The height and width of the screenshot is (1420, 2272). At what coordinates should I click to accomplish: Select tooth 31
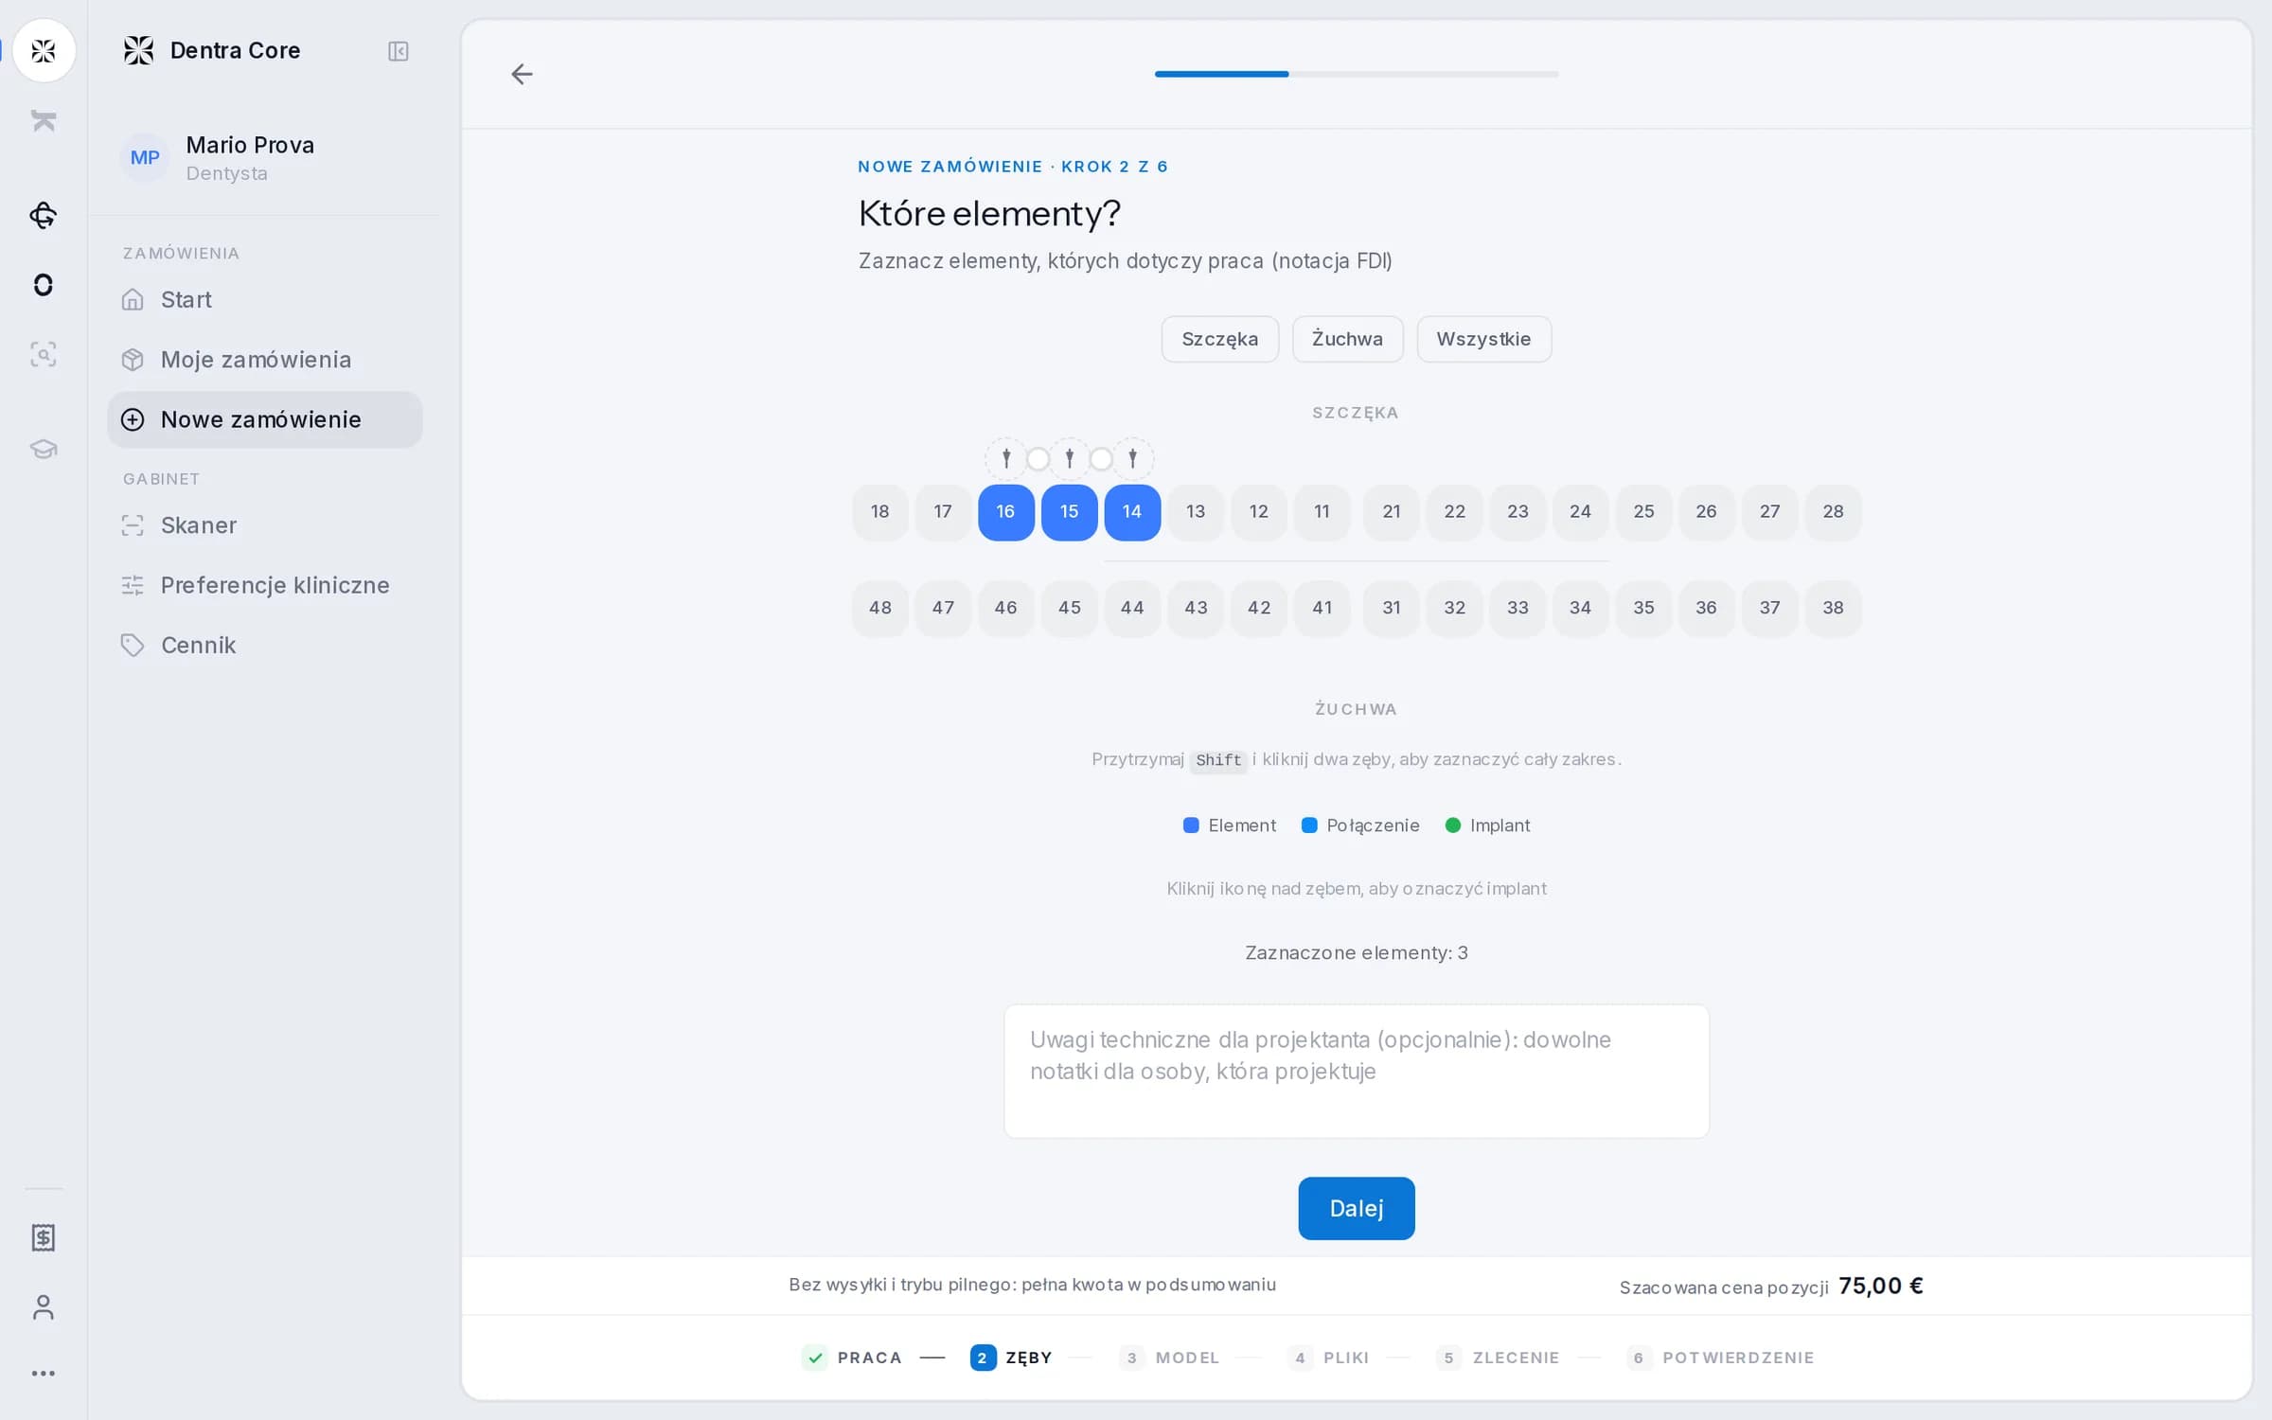click(1392, 609)
